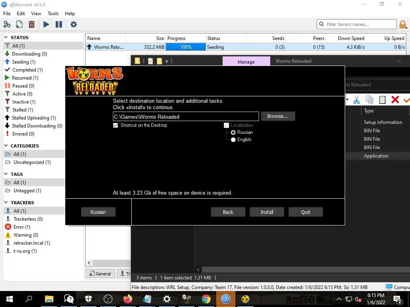Click the 100% progress bar cell
Image resolution: width=410 pixels, height=307 pixels.
pyautogui.click(x=186, y=47)
